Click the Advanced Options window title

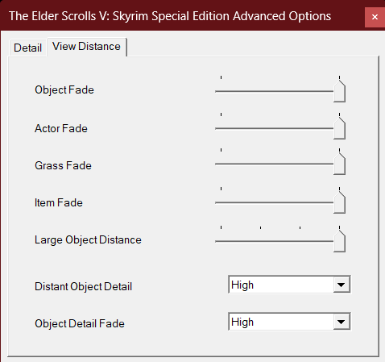(x=170, y=16)
